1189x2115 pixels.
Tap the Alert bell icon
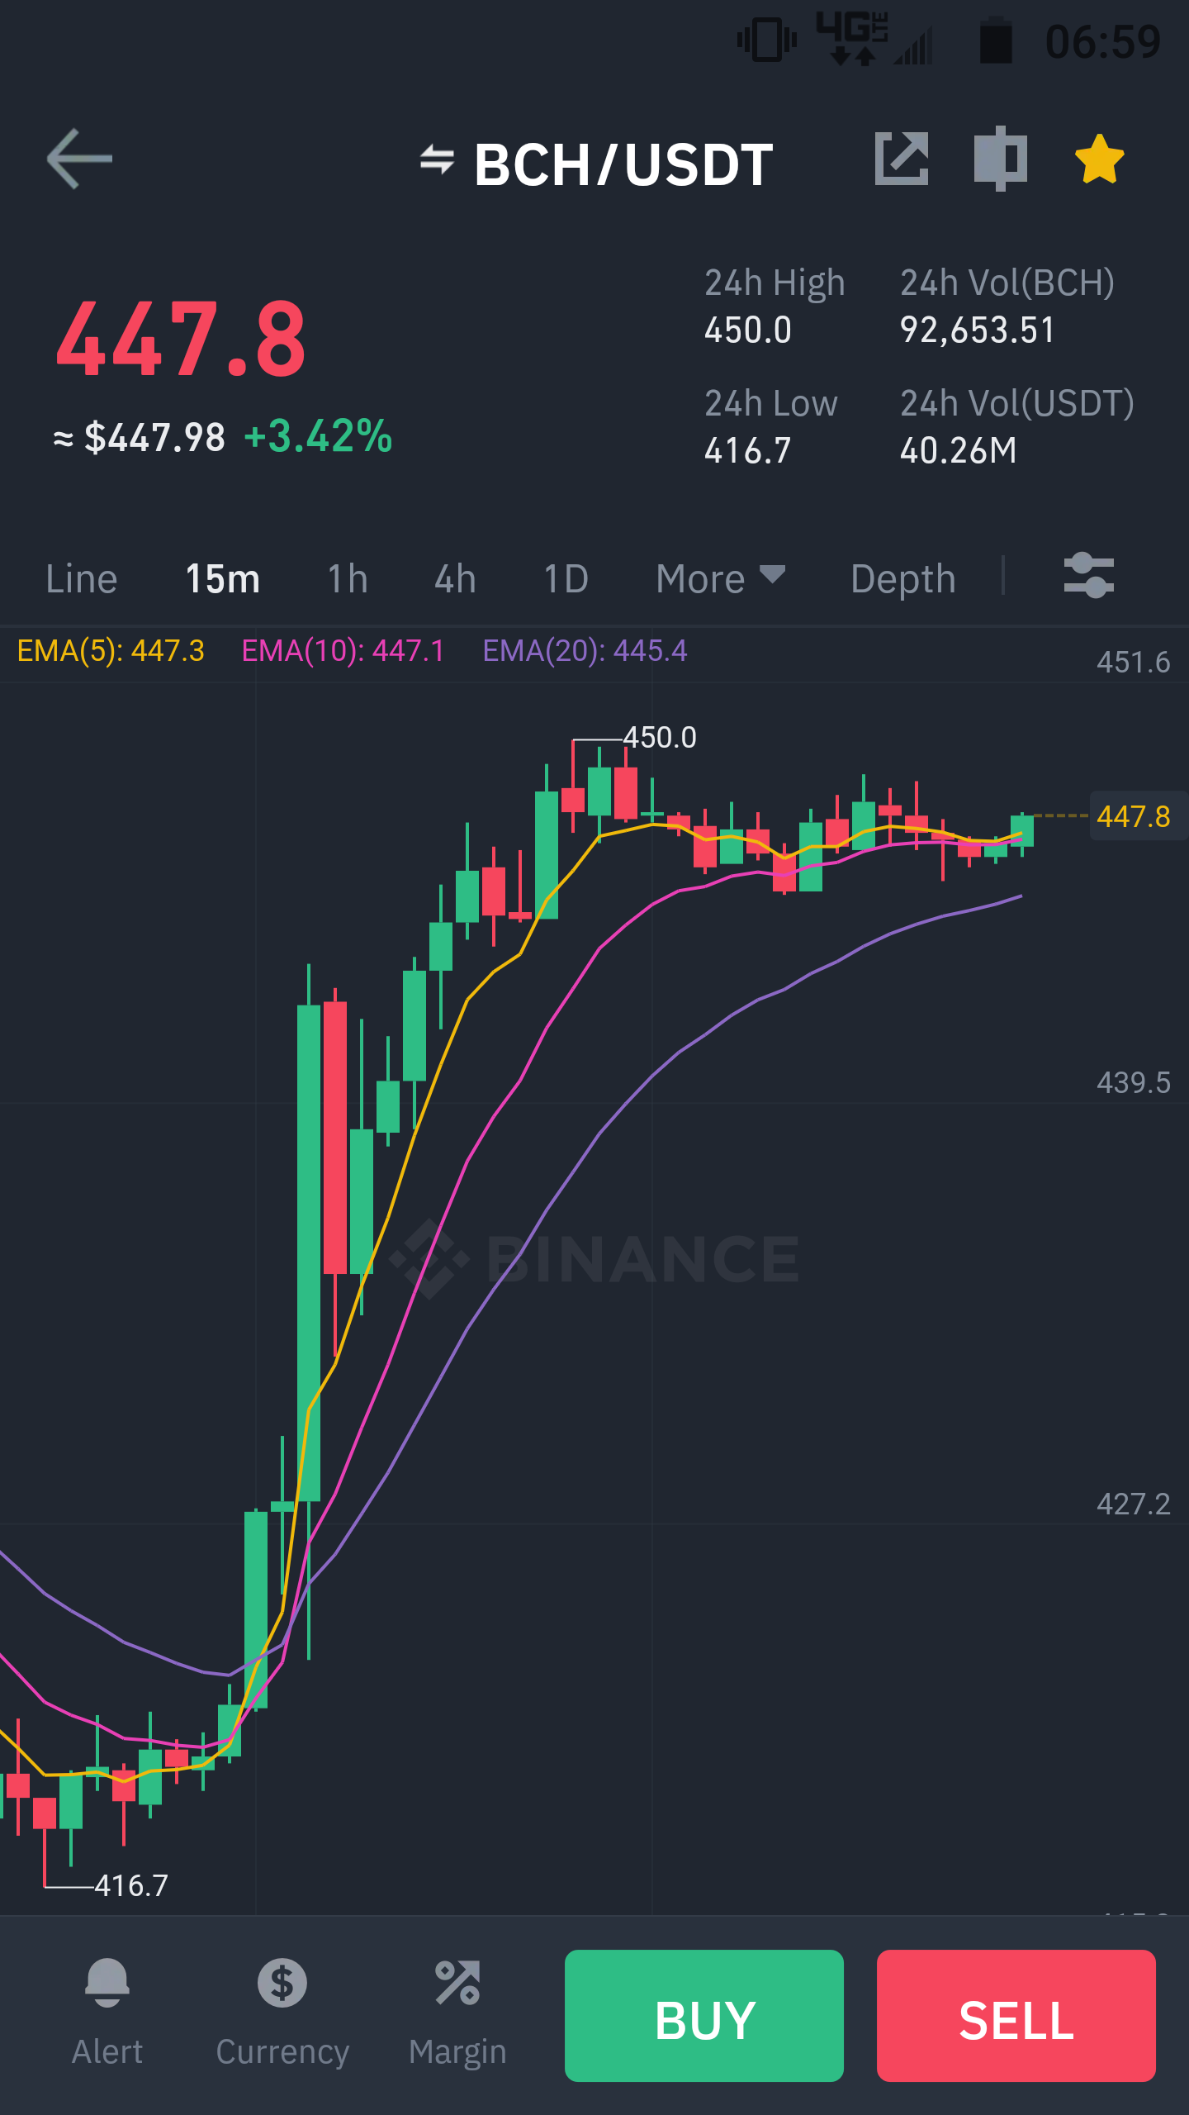tap(107, 1983)
